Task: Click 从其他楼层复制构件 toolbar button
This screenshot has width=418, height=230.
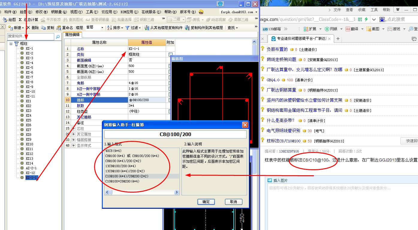Action: (164, 28)
